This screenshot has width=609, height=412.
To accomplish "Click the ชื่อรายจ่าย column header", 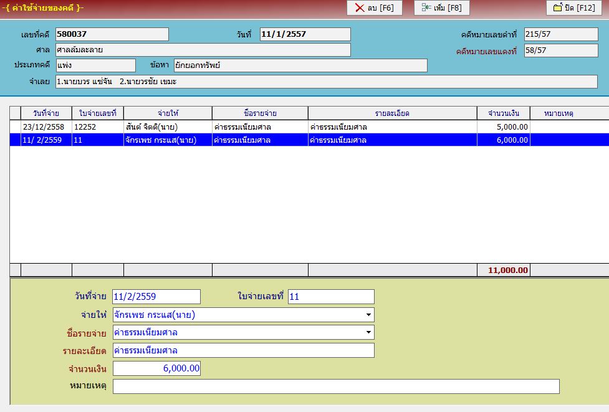I will pyautogui.click(x=260, y=113).
